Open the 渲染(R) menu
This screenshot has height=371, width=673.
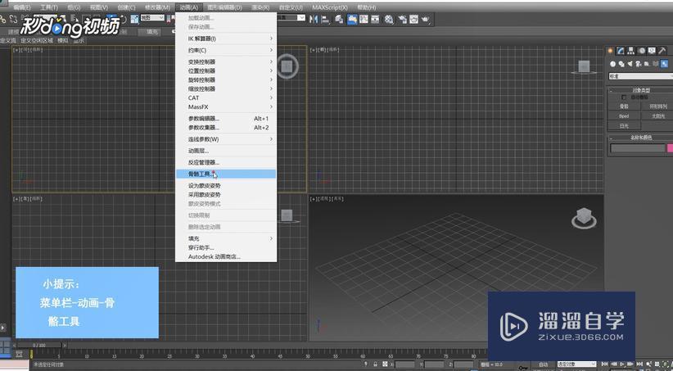click(260, 7)
